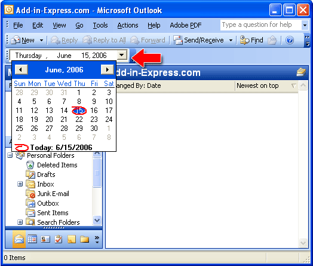Switch to Calendar view icon

(32, 239)
